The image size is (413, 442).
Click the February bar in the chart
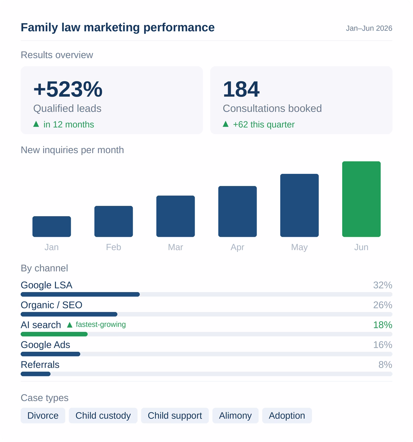tap(114, 221)
